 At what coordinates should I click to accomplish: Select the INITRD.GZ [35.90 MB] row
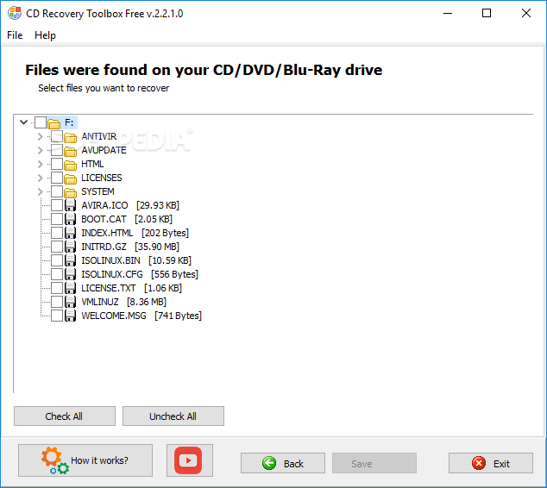click(130, 247)
